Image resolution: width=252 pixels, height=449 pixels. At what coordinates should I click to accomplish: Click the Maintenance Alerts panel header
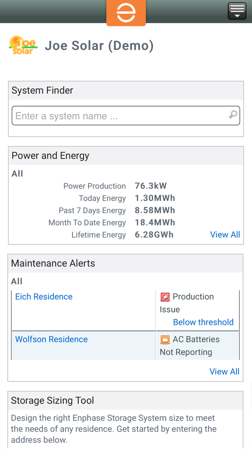coord(125,263)
